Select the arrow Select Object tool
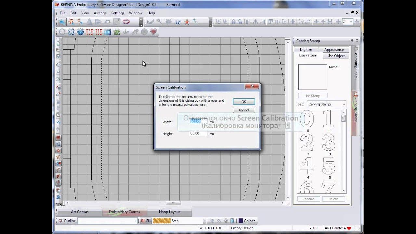The image size is (416, 234). point(62,22)
